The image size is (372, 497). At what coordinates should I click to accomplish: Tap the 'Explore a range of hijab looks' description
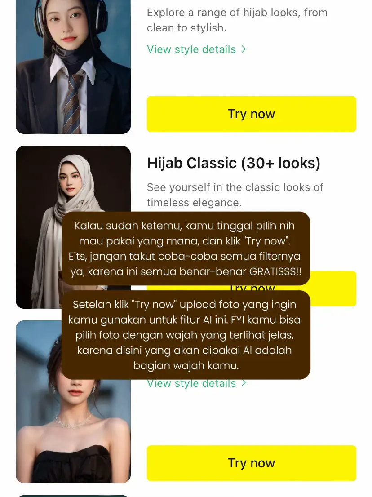click(x=237, y=20)
